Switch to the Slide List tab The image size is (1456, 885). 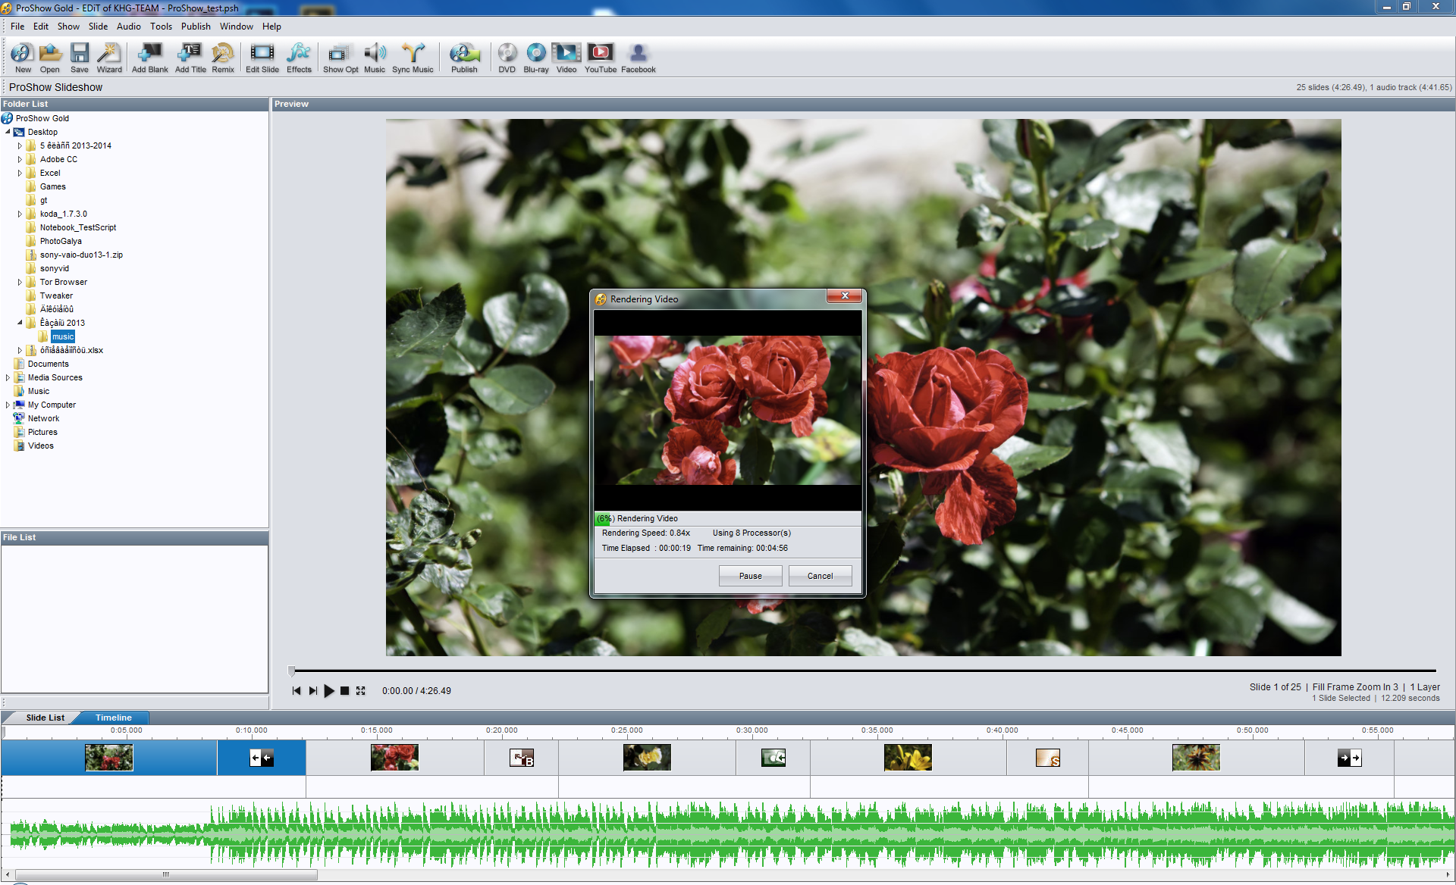pyautogui.click(x=45, y=718)
